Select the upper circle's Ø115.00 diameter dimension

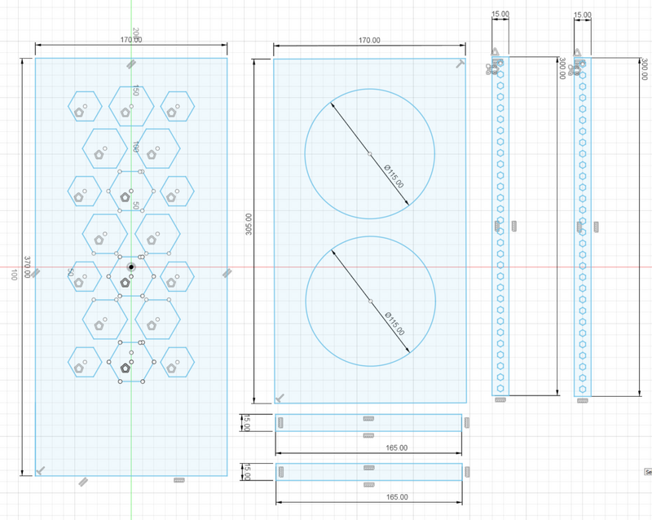click(x=394, y=176)
